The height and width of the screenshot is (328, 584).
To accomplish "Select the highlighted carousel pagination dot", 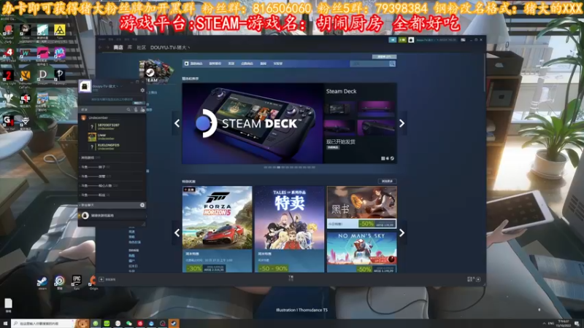I will tap(278, 168).
